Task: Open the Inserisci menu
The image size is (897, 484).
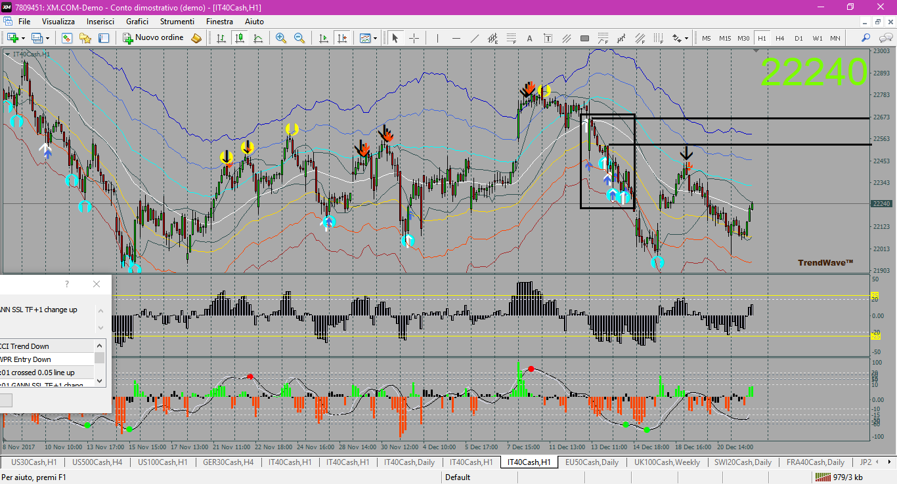Action: (x=100, y=22)
